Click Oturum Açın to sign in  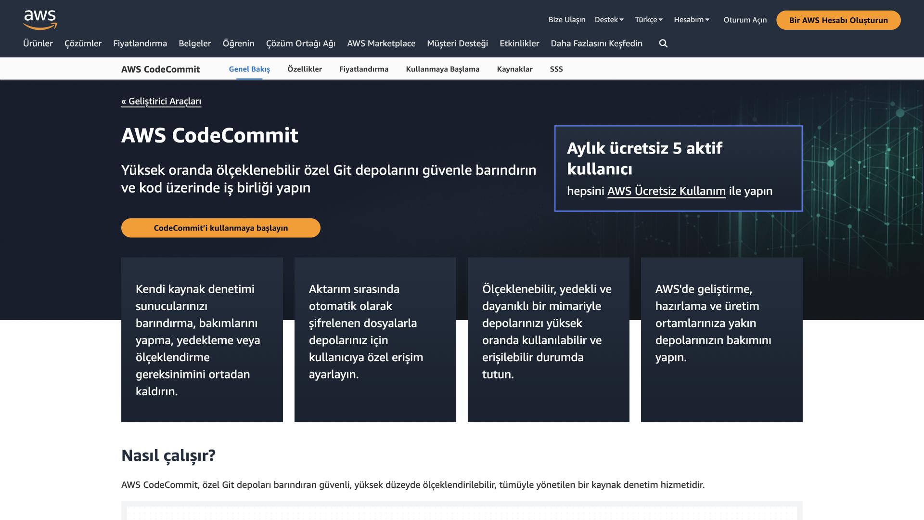tap(744, 20)
